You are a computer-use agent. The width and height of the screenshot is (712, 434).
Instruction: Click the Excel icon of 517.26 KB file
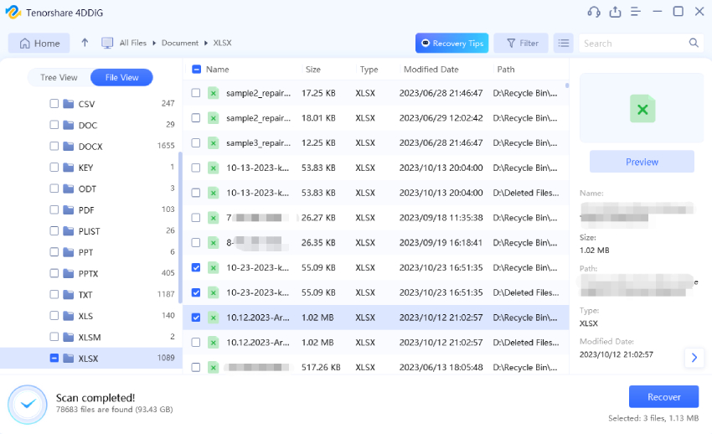coord(213,367)
